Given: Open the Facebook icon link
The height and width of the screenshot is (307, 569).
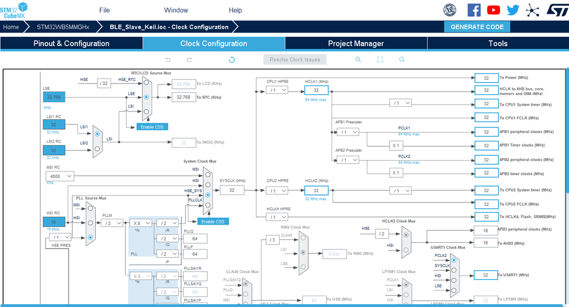Looking at the screenshot, I should (x=474, y=10).
